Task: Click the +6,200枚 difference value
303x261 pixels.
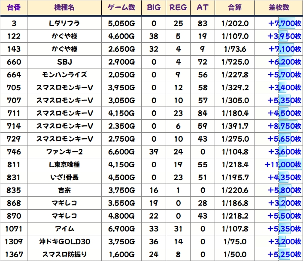Action: [285, 62]
